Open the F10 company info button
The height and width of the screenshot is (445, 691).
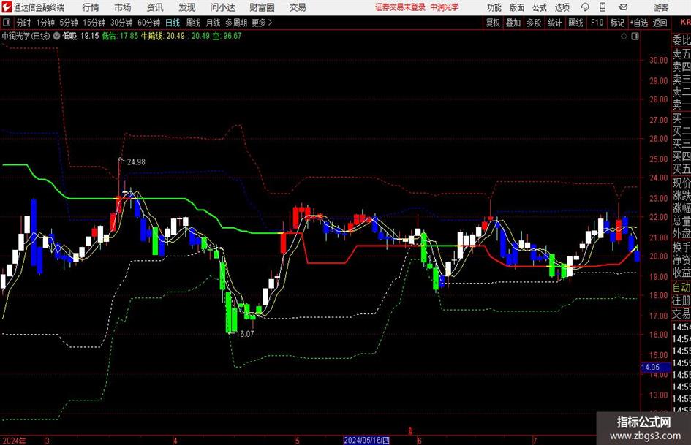(597, 23)
